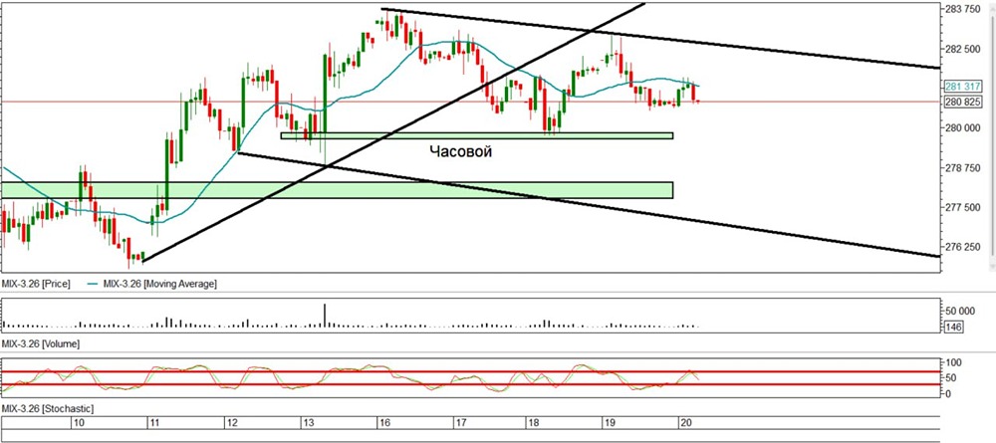The image size is (996, 443).
Task: Click the 50 level on stochastic axis
Action: coord(952,378)
